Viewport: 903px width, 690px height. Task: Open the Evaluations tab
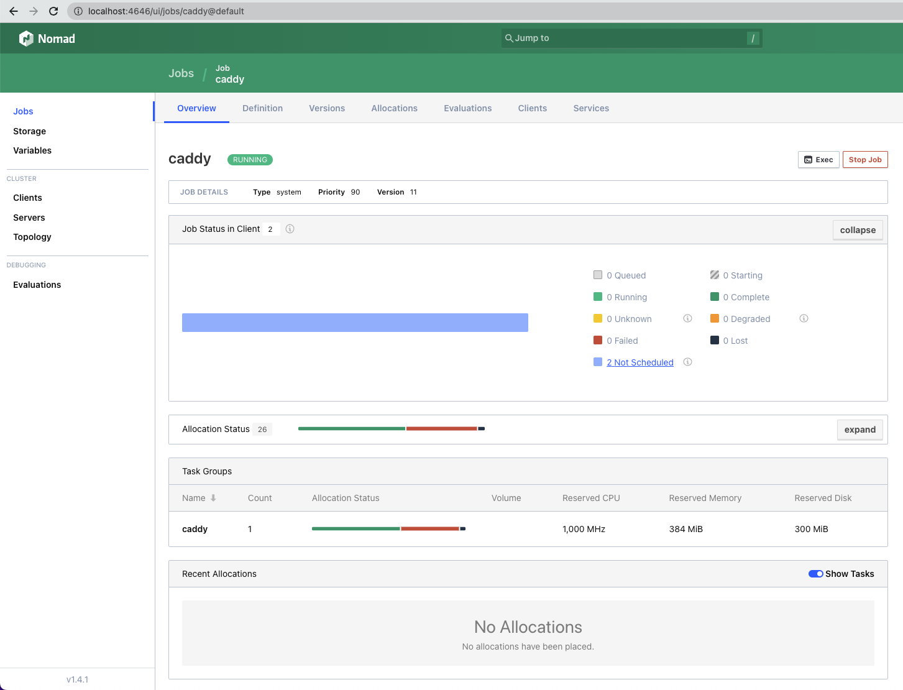pos(467,108)
